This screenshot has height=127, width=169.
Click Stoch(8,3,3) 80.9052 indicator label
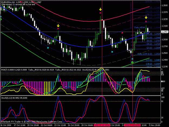[14, 98]
